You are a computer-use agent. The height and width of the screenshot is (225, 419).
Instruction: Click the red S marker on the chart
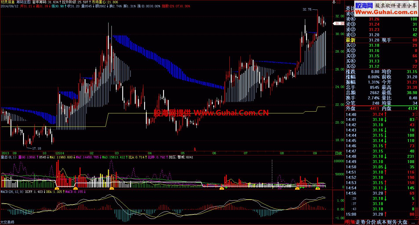tap(195, 149)
